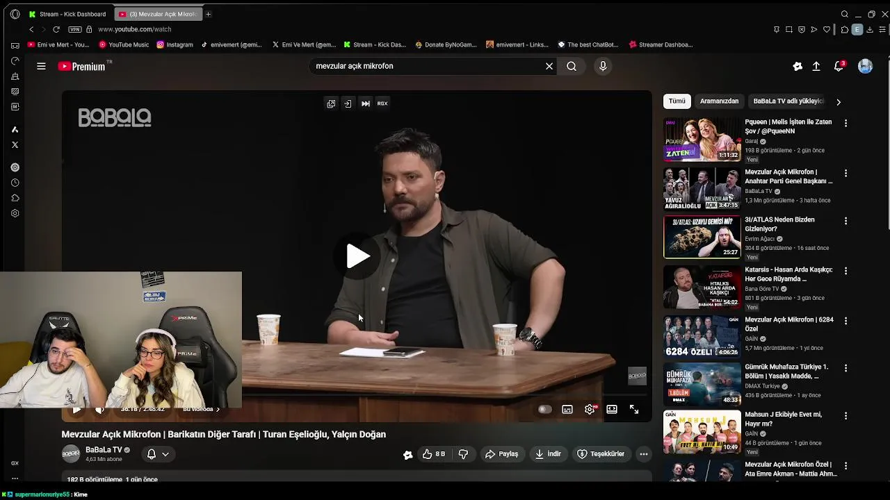Open browser downloads icon
Image resolution: width=890 pixels, height=500 pixels.
[x=870, y=29]
